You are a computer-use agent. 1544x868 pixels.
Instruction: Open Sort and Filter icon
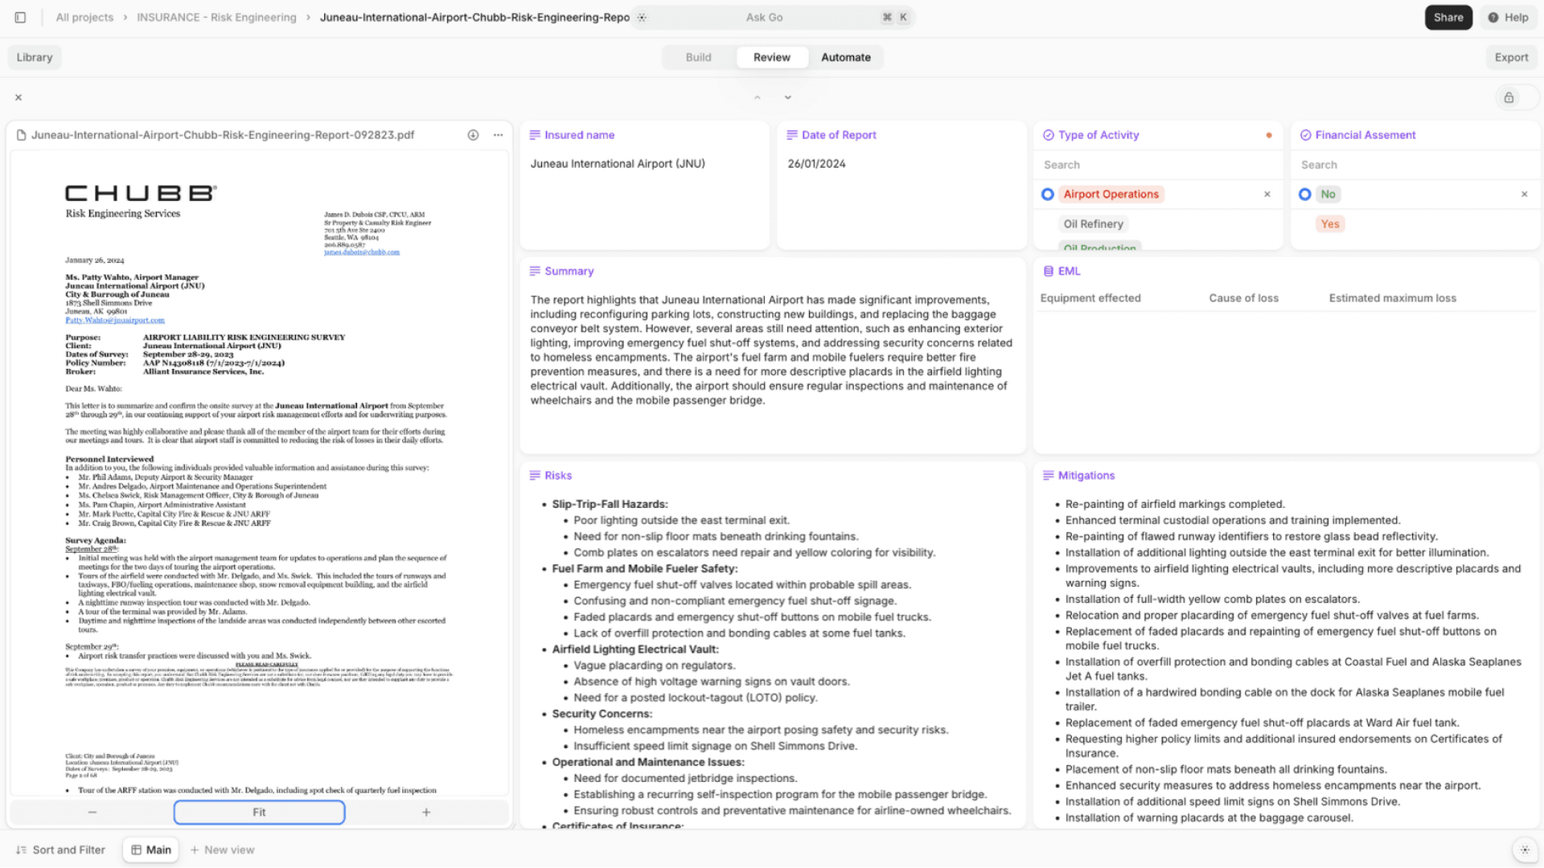coord(22,850)
